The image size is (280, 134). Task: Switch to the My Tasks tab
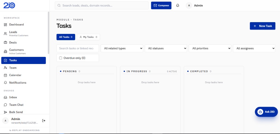pyautogui.click(x=88, y=37)
